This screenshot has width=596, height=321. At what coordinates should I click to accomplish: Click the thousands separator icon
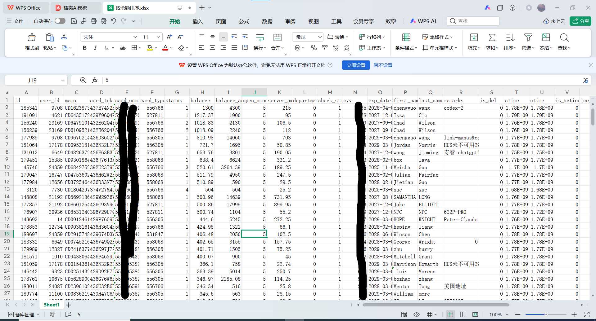coord(325,47)
